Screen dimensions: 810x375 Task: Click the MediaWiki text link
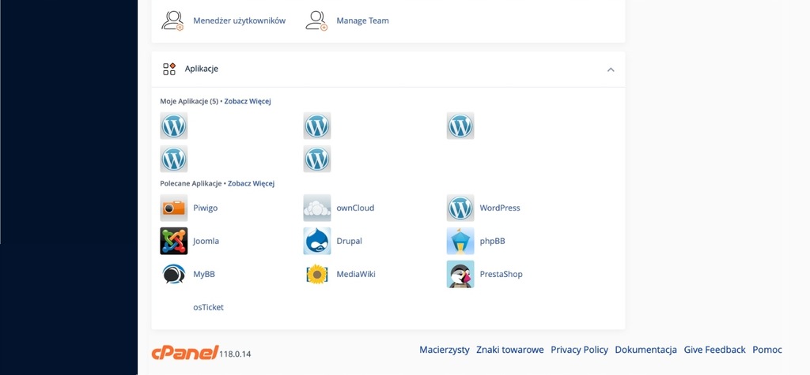point(356,274)
